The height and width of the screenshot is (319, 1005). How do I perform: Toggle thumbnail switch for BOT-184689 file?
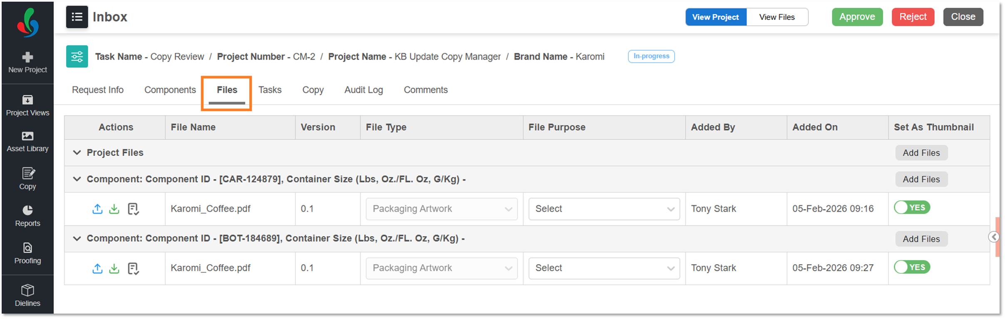coord(912,267)
